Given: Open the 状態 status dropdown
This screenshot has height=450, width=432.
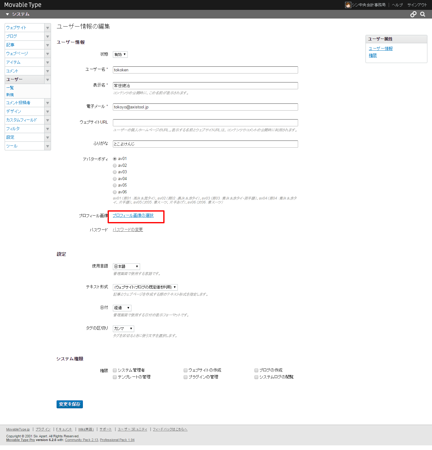Looking at the screenshot, I should pos(120,54).
